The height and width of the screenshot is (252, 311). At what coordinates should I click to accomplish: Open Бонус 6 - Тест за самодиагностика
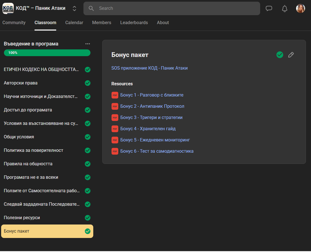[x=157, y=151]
